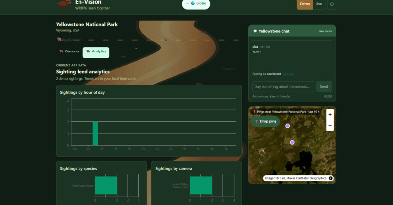393x205 pixels.
Task: Click the bison logo in the header
Action: 64,4
